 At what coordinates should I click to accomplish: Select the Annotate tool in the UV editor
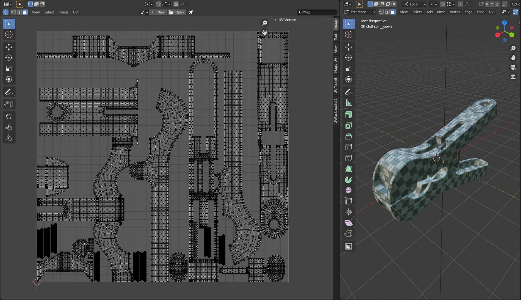click(9, 92)
